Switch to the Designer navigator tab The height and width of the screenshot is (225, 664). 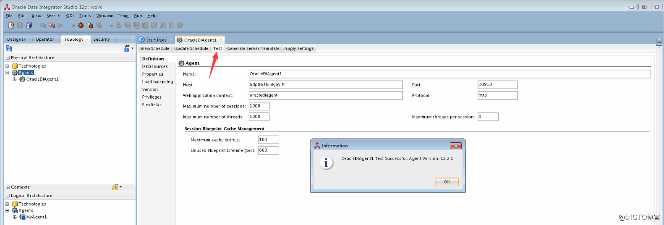pyautogui.click(x=16, y=39)
